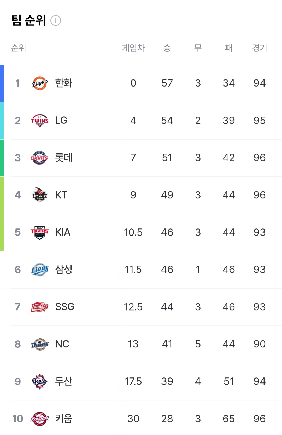Image resolution: width=282 pixels, height=435 pixels.
Task: Open the NC Dinos logo
Action: coord(40,344)
